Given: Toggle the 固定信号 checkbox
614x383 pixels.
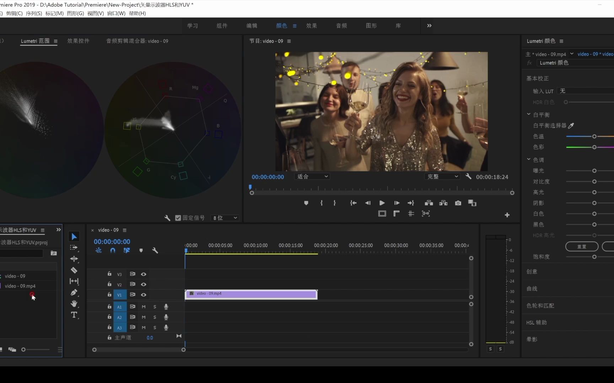Looking at the screenshot, I should coord(178,218).
